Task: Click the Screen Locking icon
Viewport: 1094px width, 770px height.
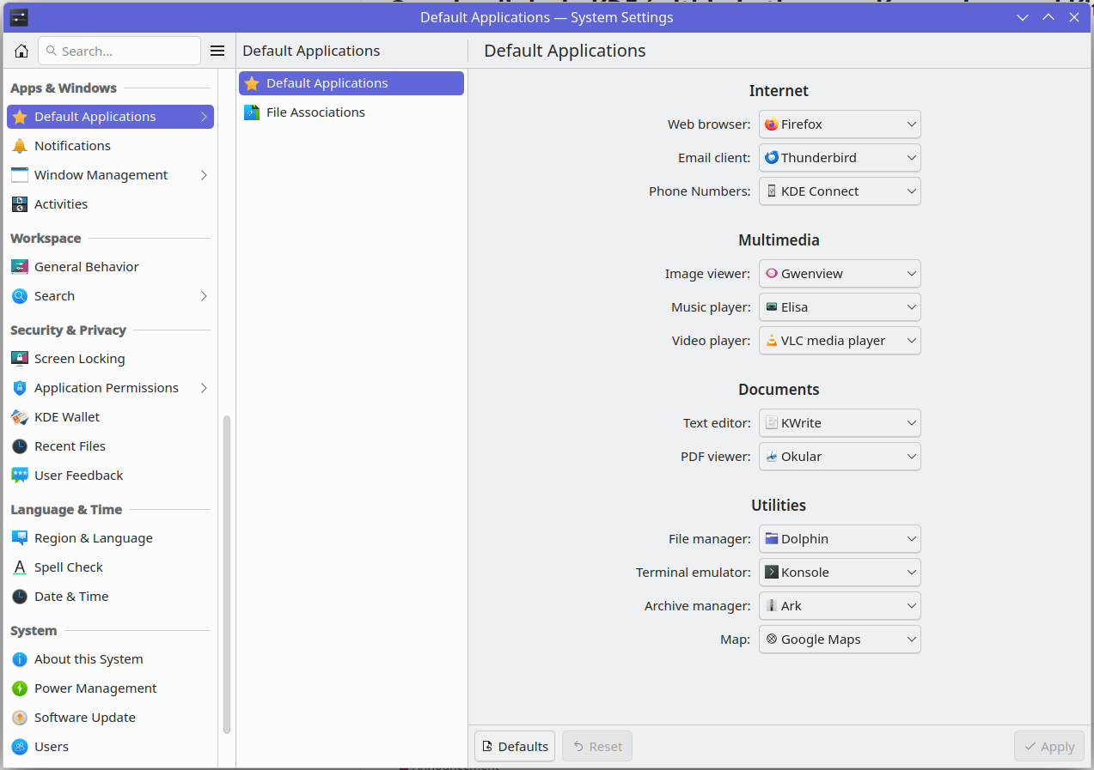Action: [20, 359]
